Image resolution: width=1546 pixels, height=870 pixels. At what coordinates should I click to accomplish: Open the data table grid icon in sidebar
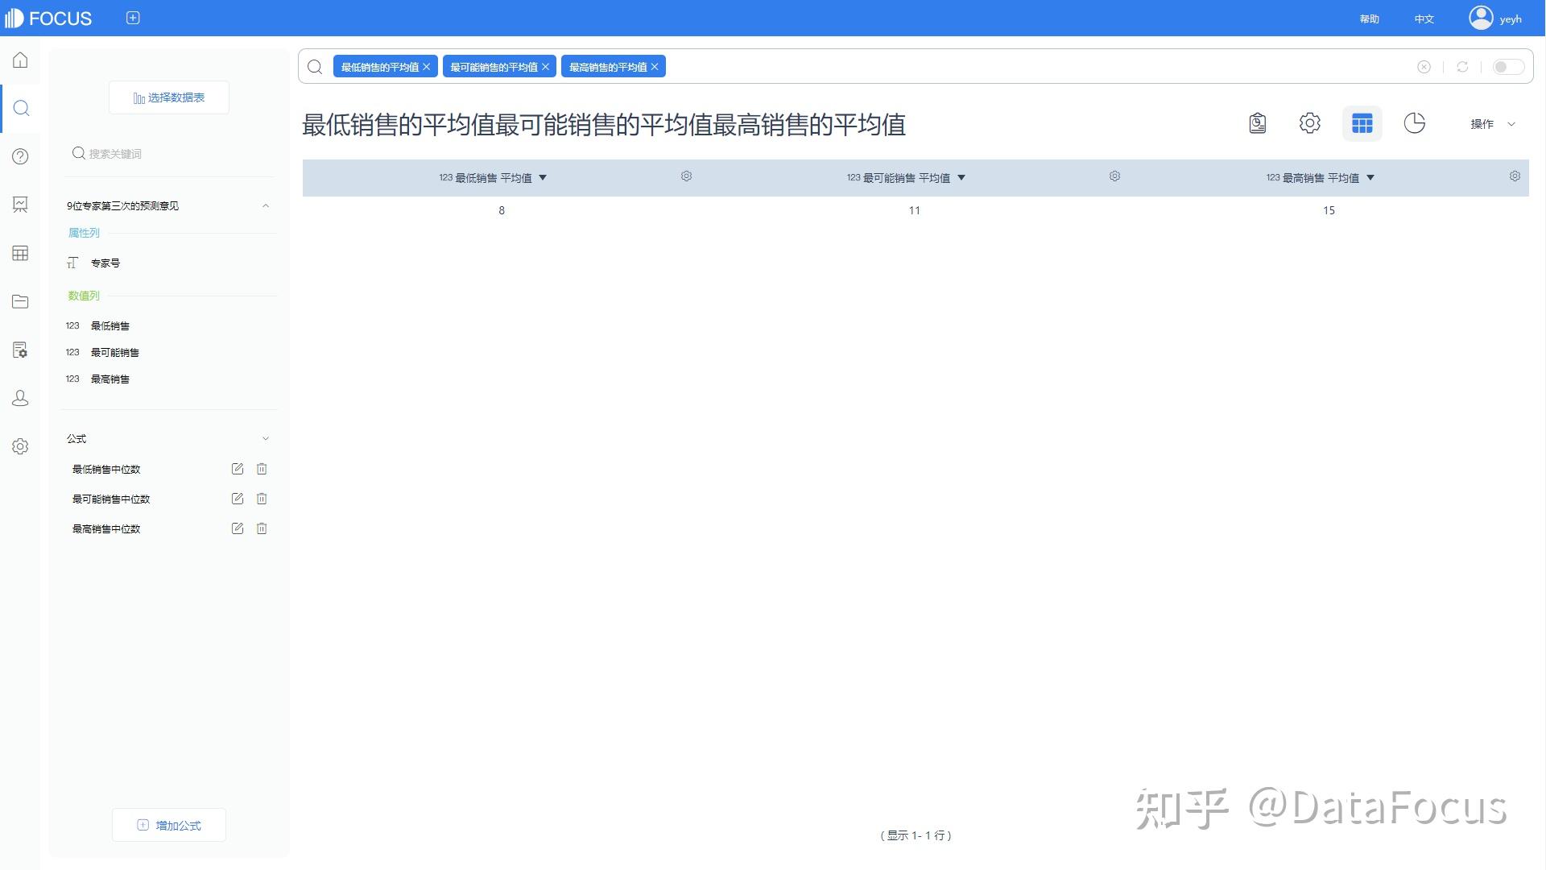point(20,253)
